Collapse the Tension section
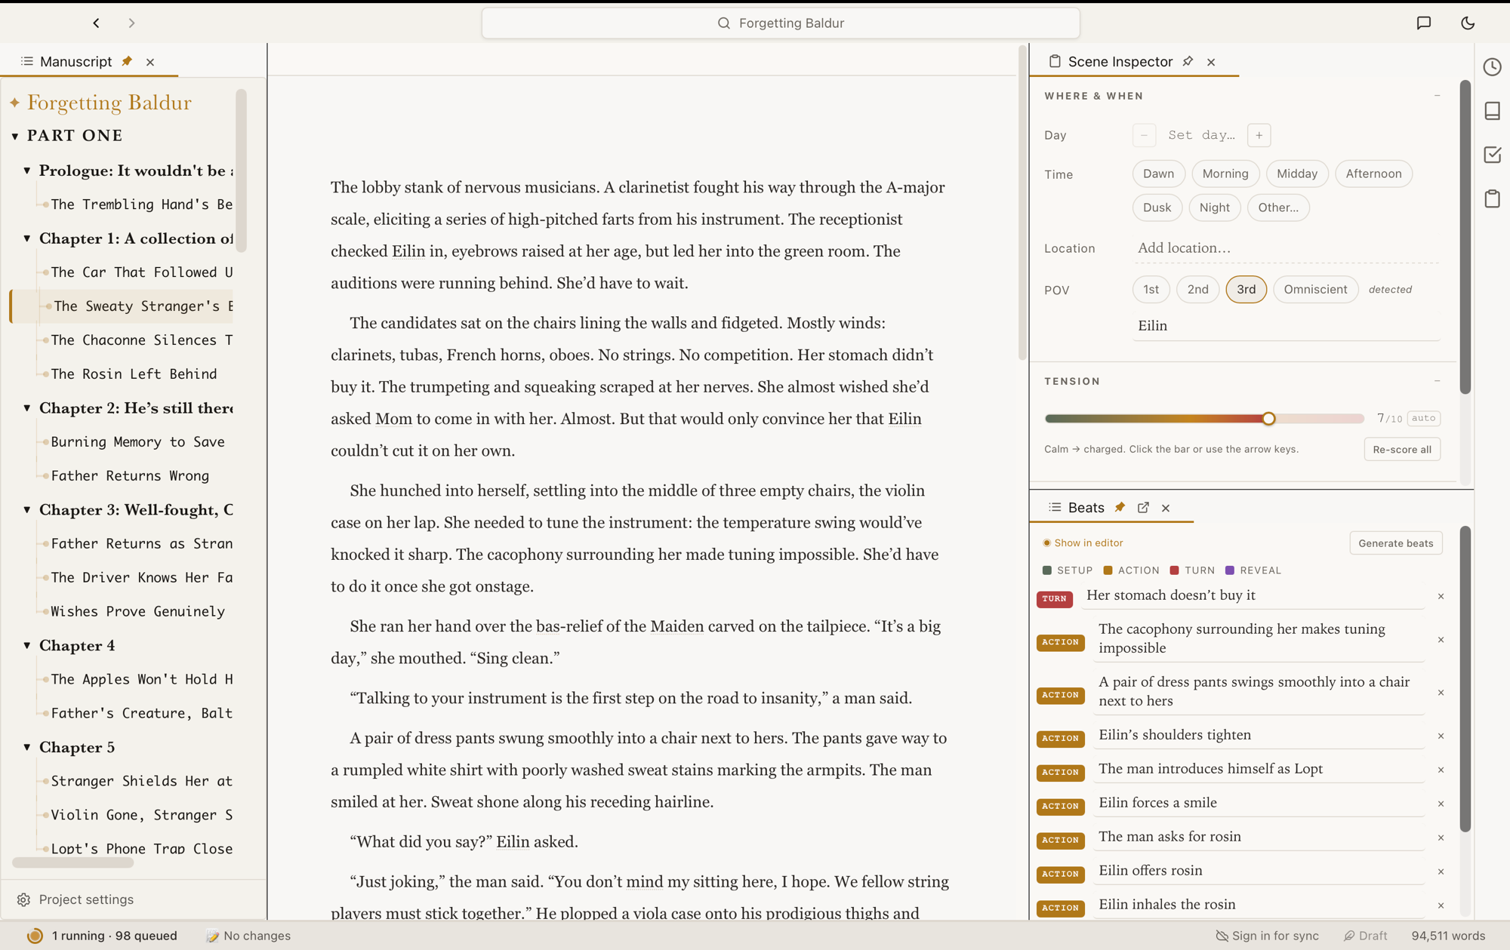The height and width of the screenshot is (950, 1510). (1437, 381)
